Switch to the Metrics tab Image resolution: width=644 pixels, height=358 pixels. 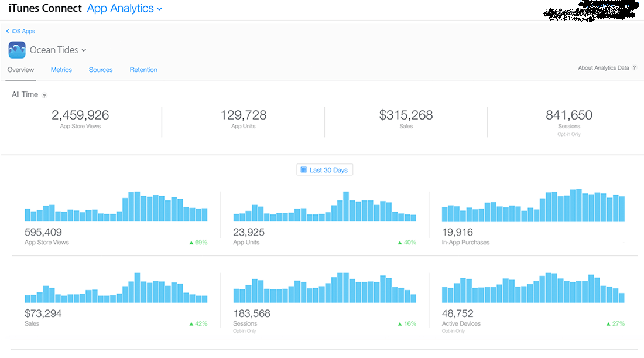point(61,70)
